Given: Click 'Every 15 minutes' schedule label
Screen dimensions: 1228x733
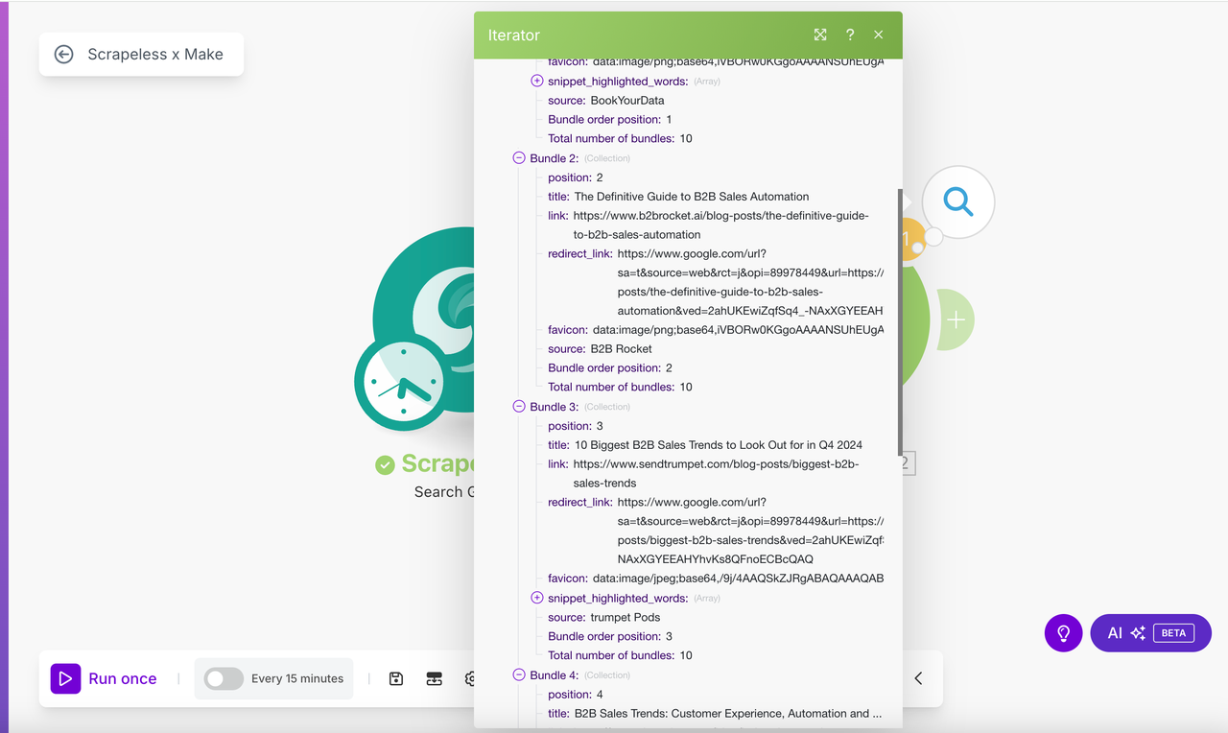Looking at the screenshot, I should [x=297, y=678].
